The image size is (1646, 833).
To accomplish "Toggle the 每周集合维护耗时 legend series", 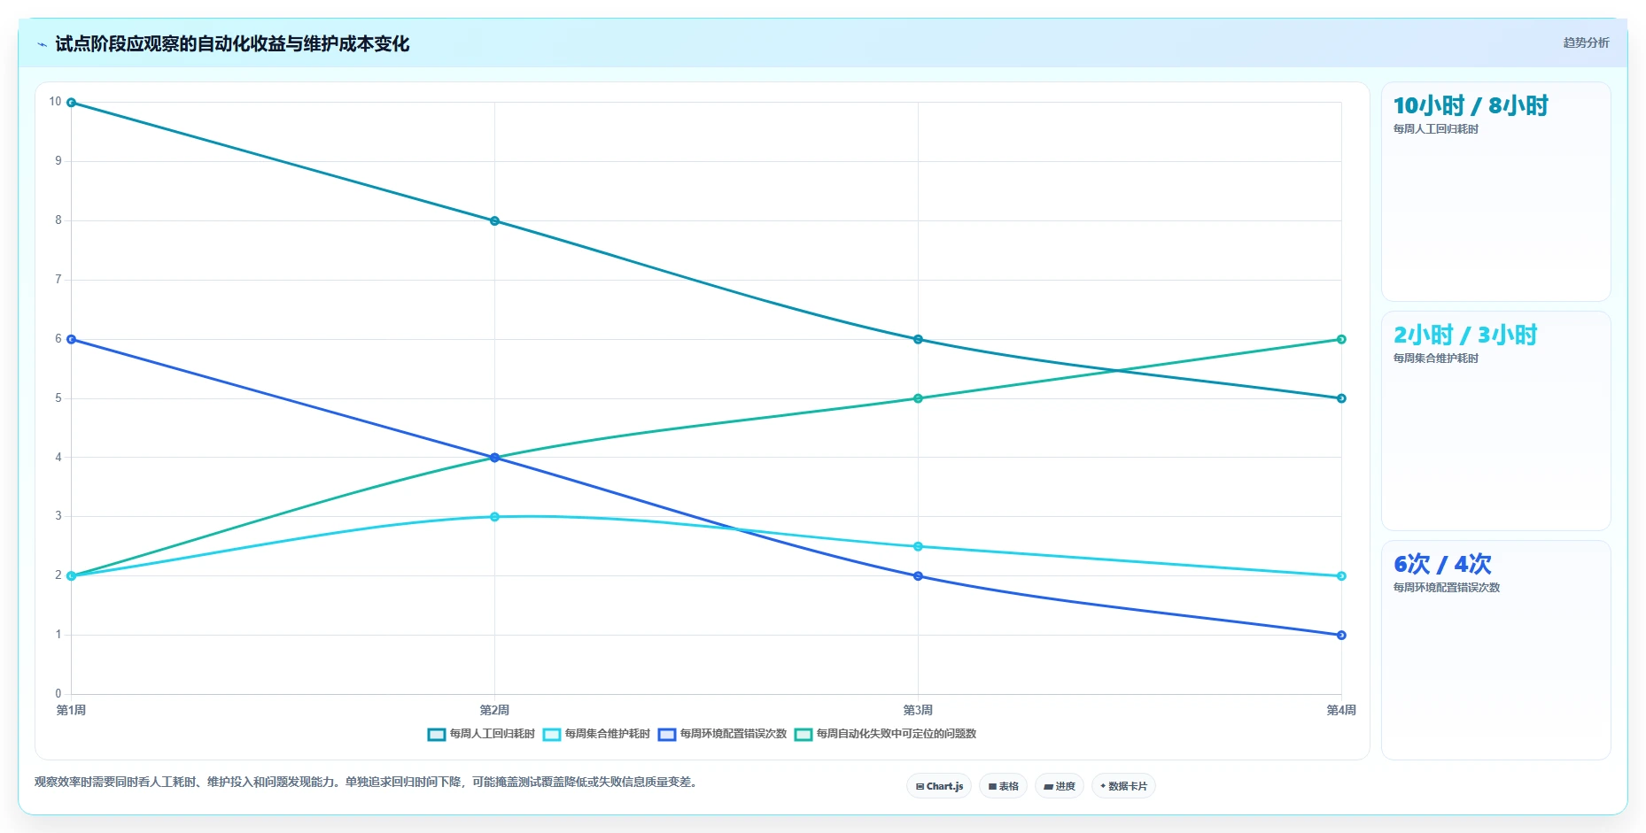I will (x=596, y=734).
